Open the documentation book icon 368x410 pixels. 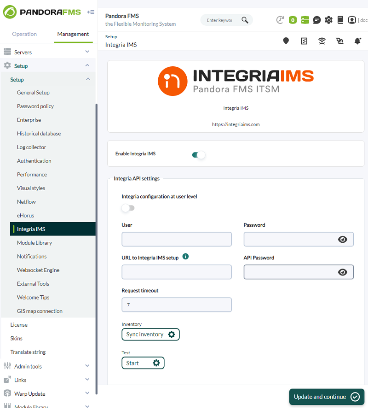click(340, 20)
